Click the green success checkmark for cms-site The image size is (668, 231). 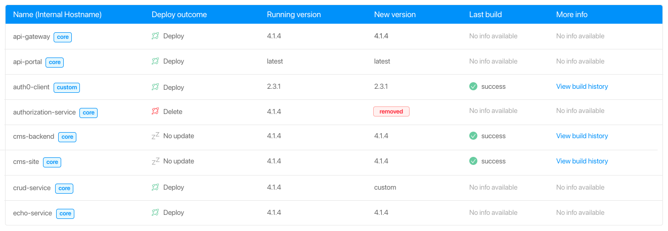[x=473, y=161]
